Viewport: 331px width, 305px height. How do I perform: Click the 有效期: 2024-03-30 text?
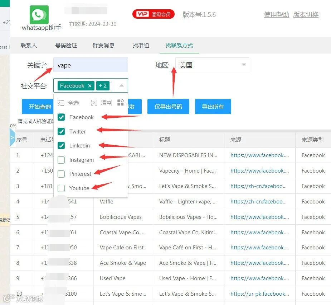point(93,24)
